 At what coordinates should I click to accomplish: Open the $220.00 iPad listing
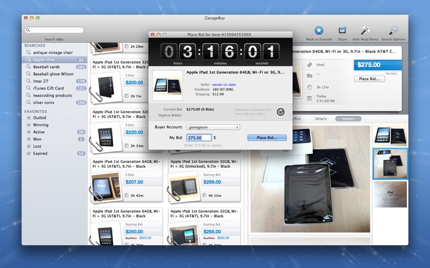point(119,130)
